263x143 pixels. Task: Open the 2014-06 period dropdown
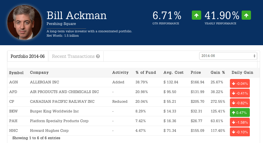[228, 56]
